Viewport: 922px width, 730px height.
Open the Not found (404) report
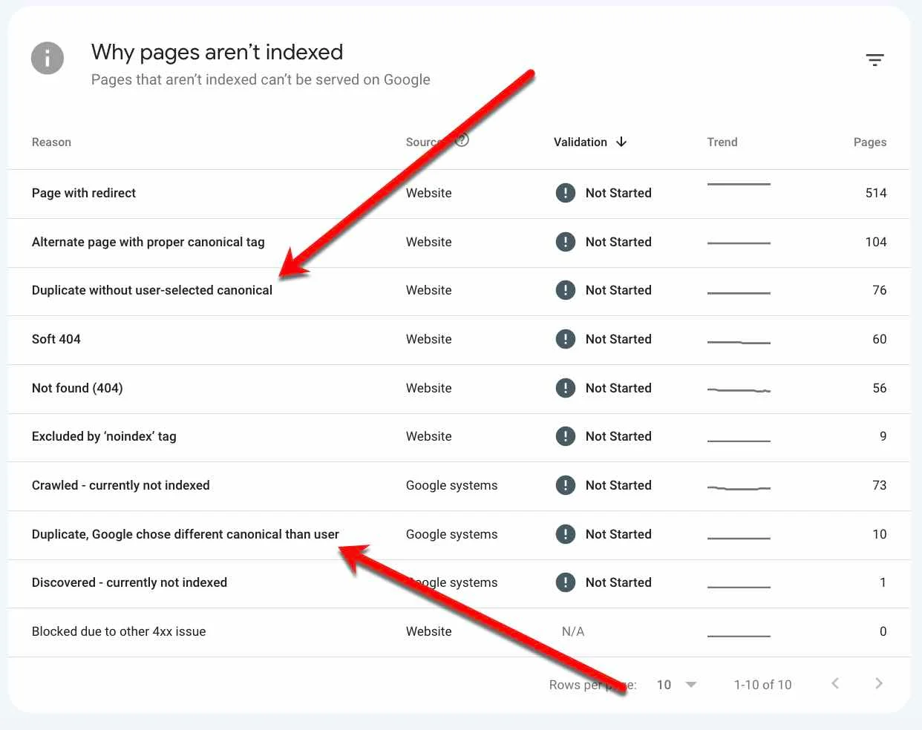click(77, 388)
